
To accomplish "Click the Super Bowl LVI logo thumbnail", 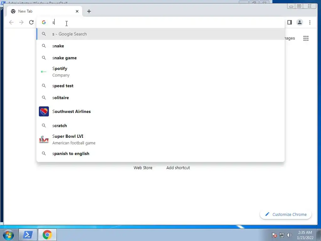I will (44, 140).
